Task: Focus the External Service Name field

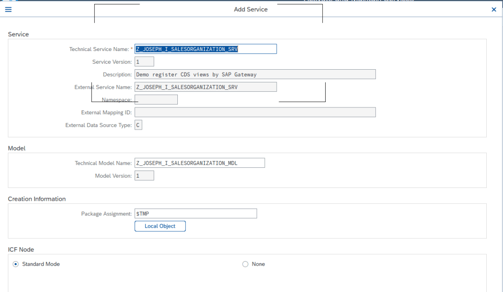Action: (x=205, y=87)
